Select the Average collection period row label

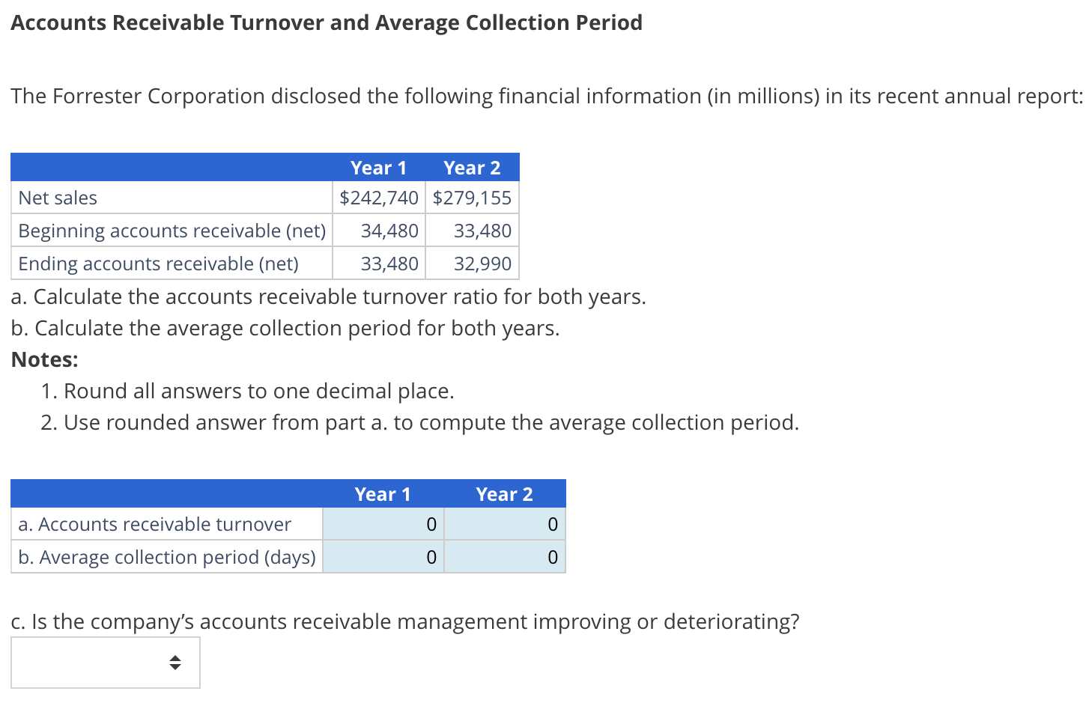(x=166, y=557)
